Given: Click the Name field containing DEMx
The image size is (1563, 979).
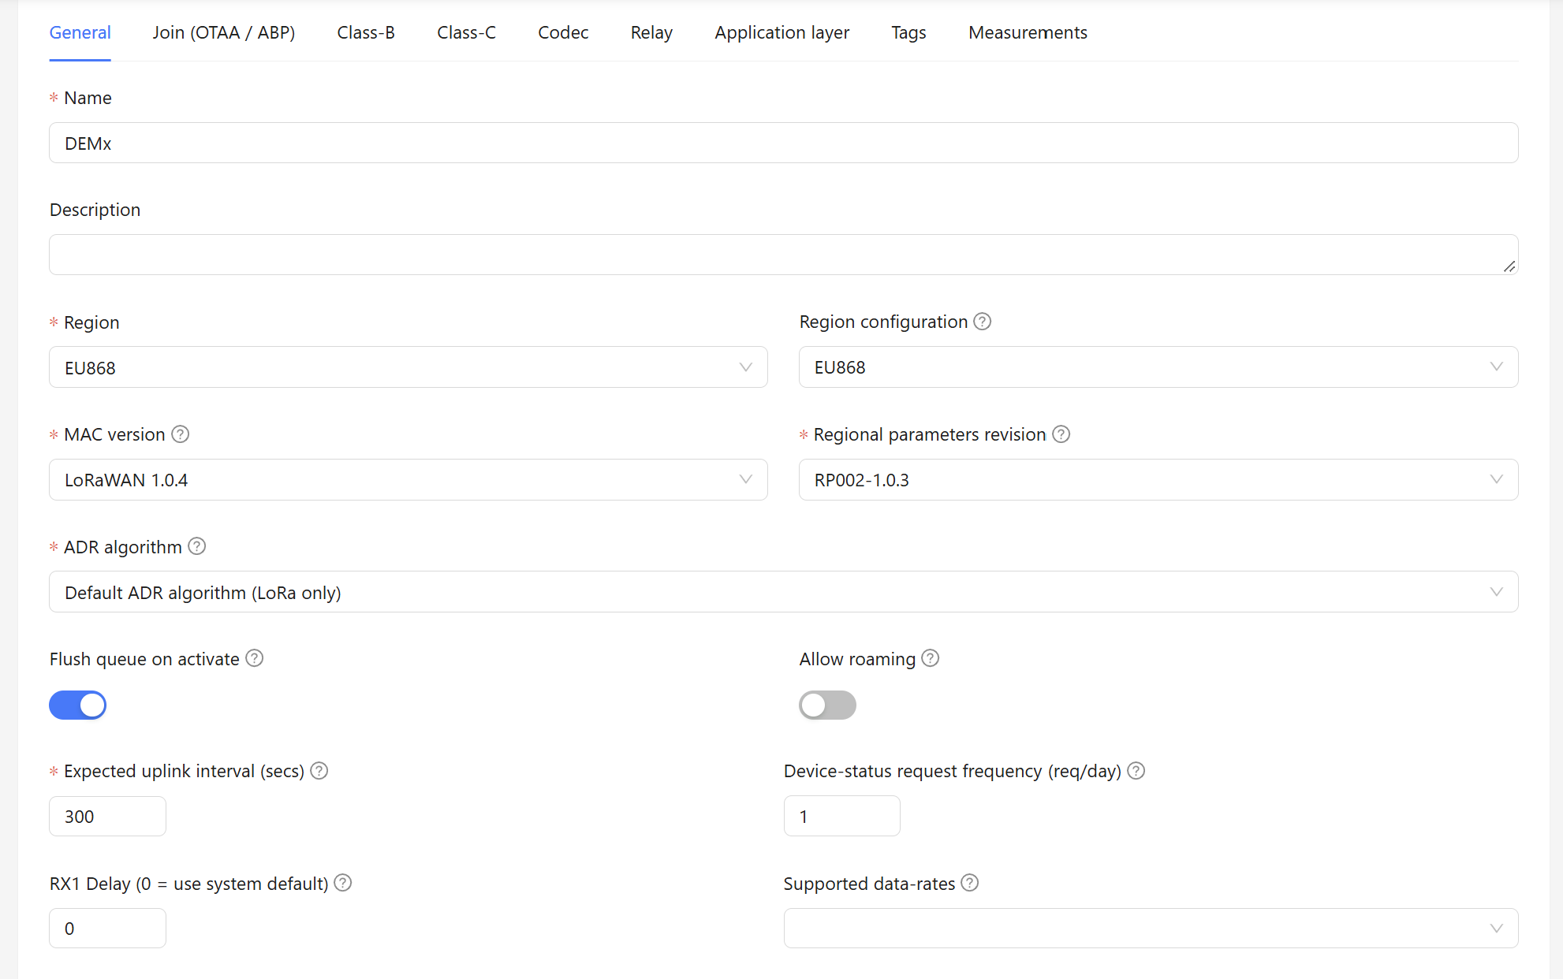Looking at the screenshot, I should click(784, 143).
